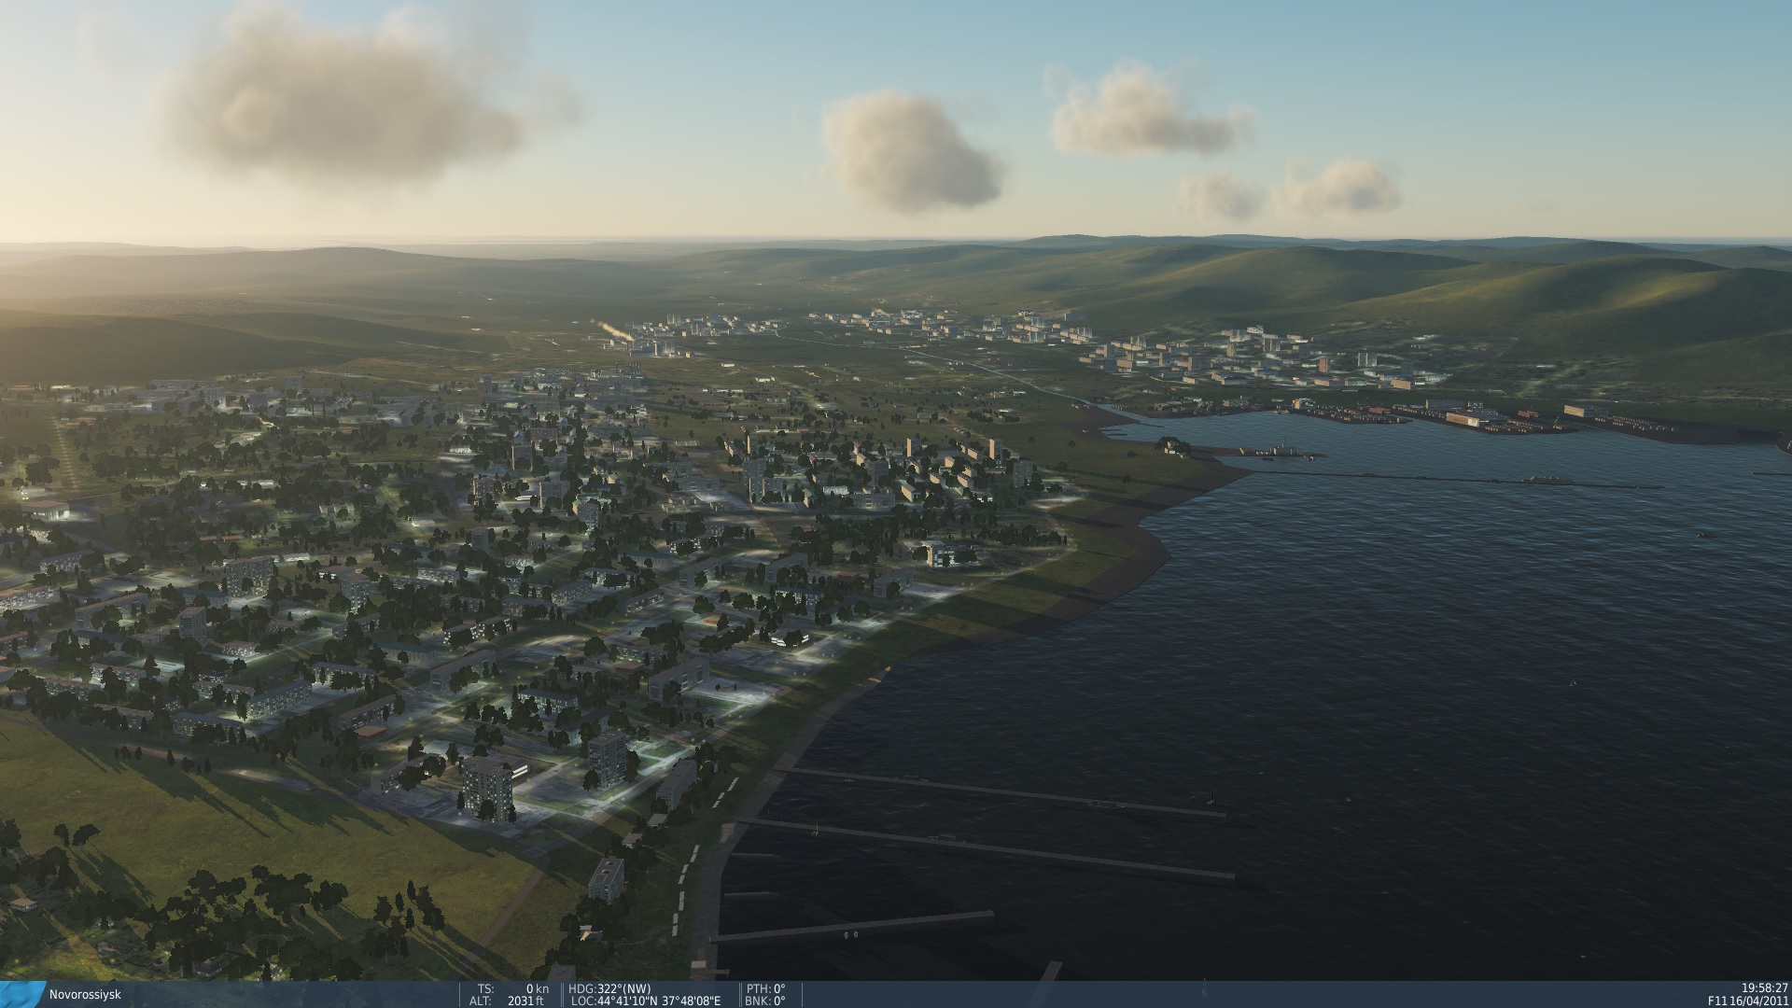1792x1008 pixels.
Task: Click the long breakwater across the bay
Action: pyautogui.click(x=1456, y=480)
